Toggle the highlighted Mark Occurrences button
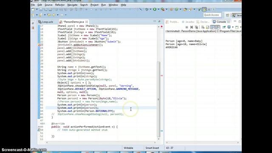Viewport: 272px width, 153px height. point(204,9)
